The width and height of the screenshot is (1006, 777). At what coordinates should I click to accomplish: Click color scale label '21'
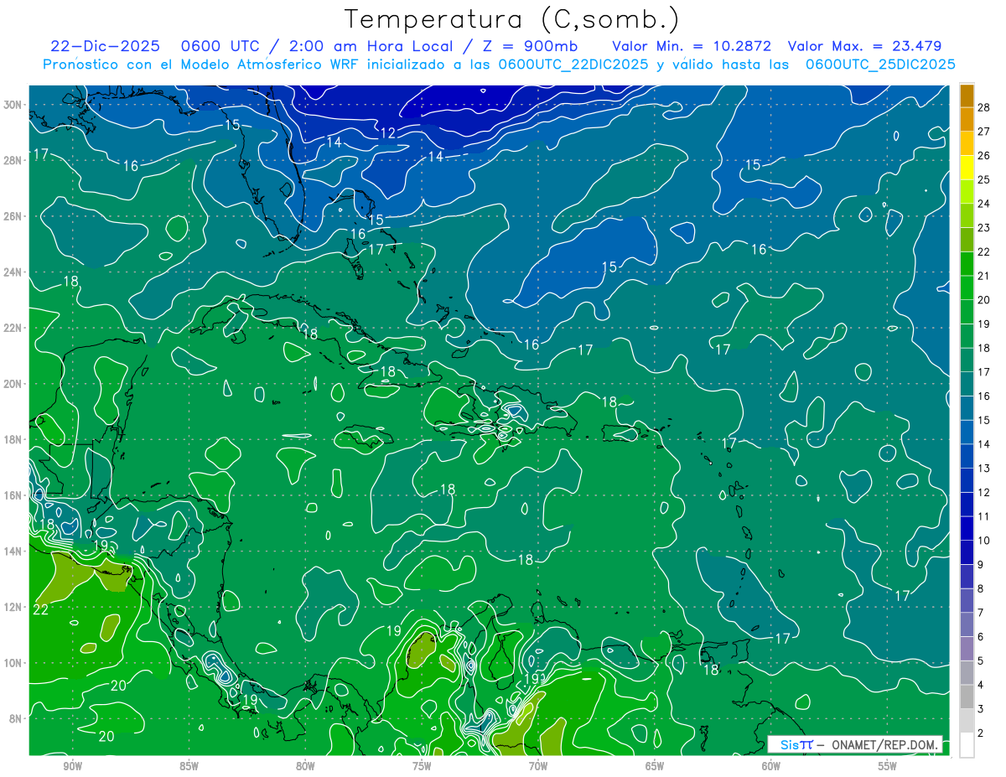click(983, 276)
